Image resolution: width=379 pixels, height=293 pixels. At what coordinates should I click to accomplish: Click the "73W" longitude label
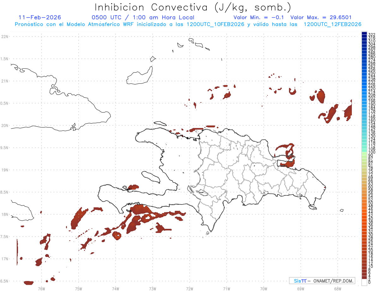pos(153,289)
